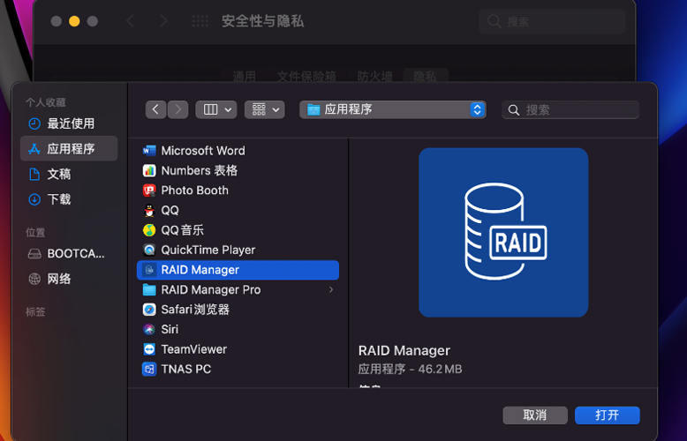This screenshot has width=687, height=441.
Task: Click the yellow minimize button of 安全性与隐私
Action: tap(74, 21)
